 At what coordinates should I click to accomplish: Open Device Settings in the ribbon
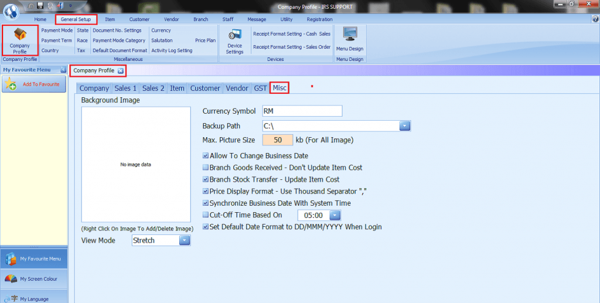pos(234,41)
